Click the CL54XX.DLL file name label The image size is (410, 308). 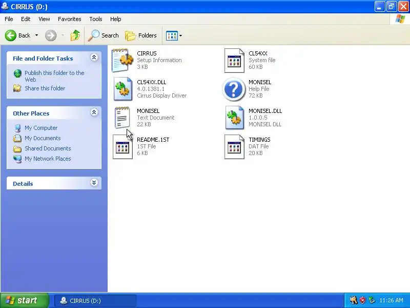tap(151, 82)
